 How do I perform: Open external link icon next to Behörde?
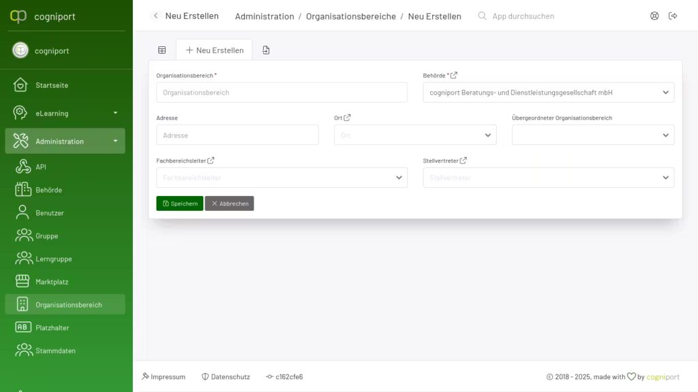coord(455,76)
